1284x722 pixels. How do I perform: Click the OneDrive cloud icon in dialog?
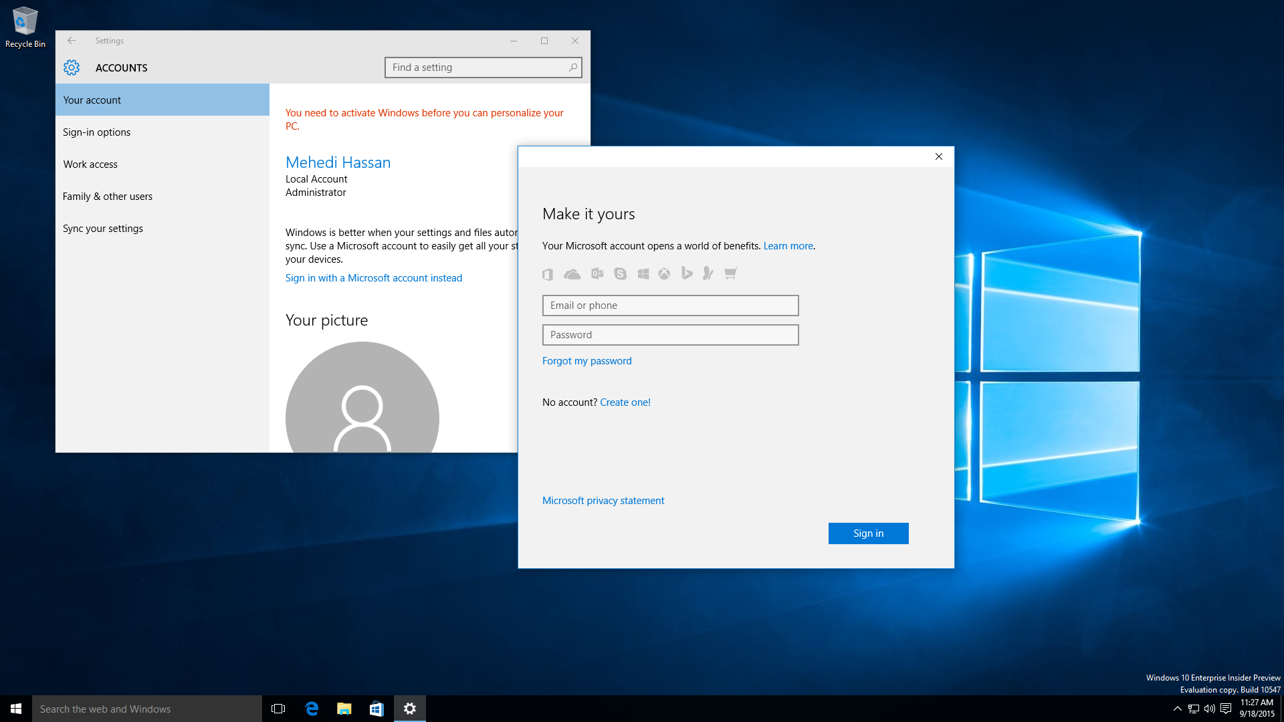click(x=572, y=274)
